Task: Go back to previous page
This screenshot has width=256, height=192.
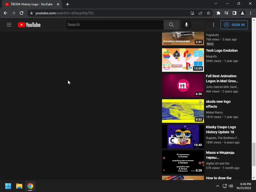Action: [x=5, y=13]
